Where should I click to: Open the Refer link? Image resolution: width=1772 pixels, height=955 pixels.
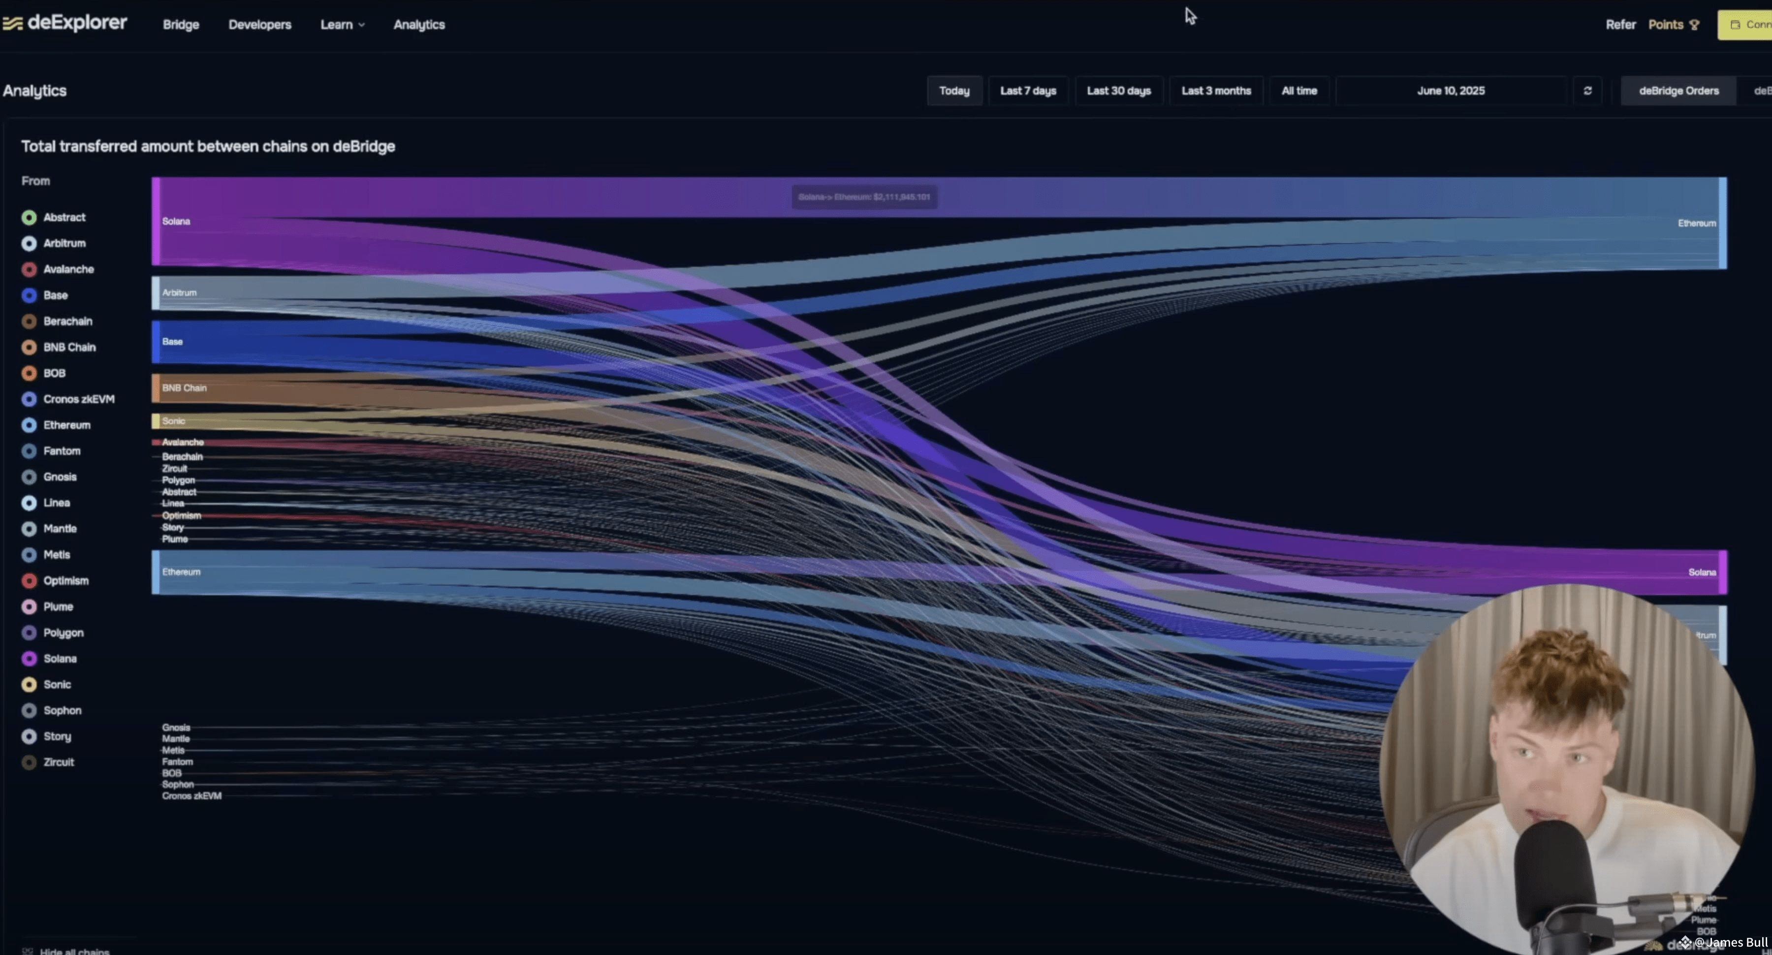tap(1621, 25)
